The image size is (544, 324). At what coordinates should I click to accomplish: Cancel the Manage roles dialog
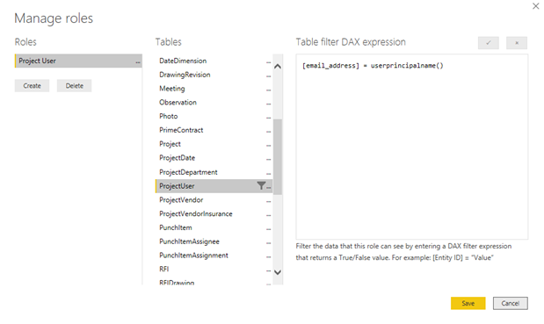[x=511, y=303]
